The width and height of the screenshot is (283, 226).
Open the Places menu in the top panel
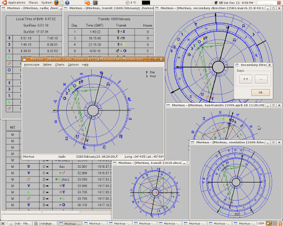(33, 2)
